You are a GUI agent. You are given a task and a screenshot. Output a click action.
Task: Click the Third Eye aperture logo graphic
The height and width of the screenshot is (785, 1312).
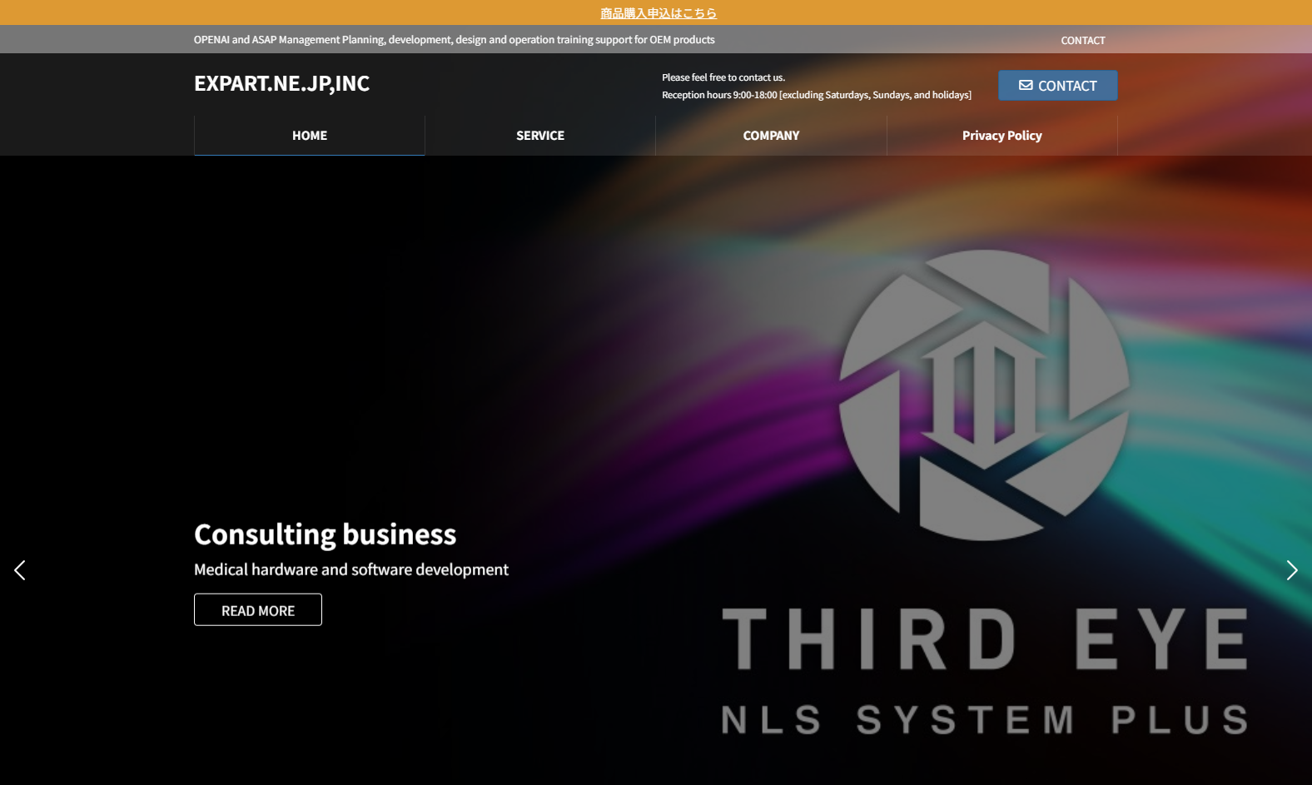point(984,395)
